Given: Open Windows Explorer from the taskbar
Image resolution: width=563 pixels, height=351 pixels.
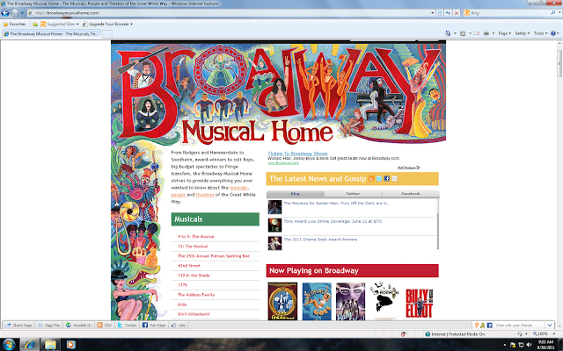Looking at the screenshot, I should [x=50, y=345].
